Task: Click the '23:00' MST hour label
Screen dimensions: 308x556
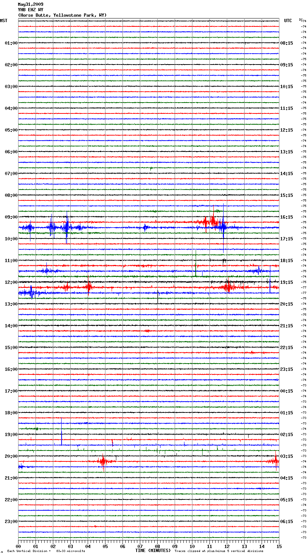Action: 11,522
